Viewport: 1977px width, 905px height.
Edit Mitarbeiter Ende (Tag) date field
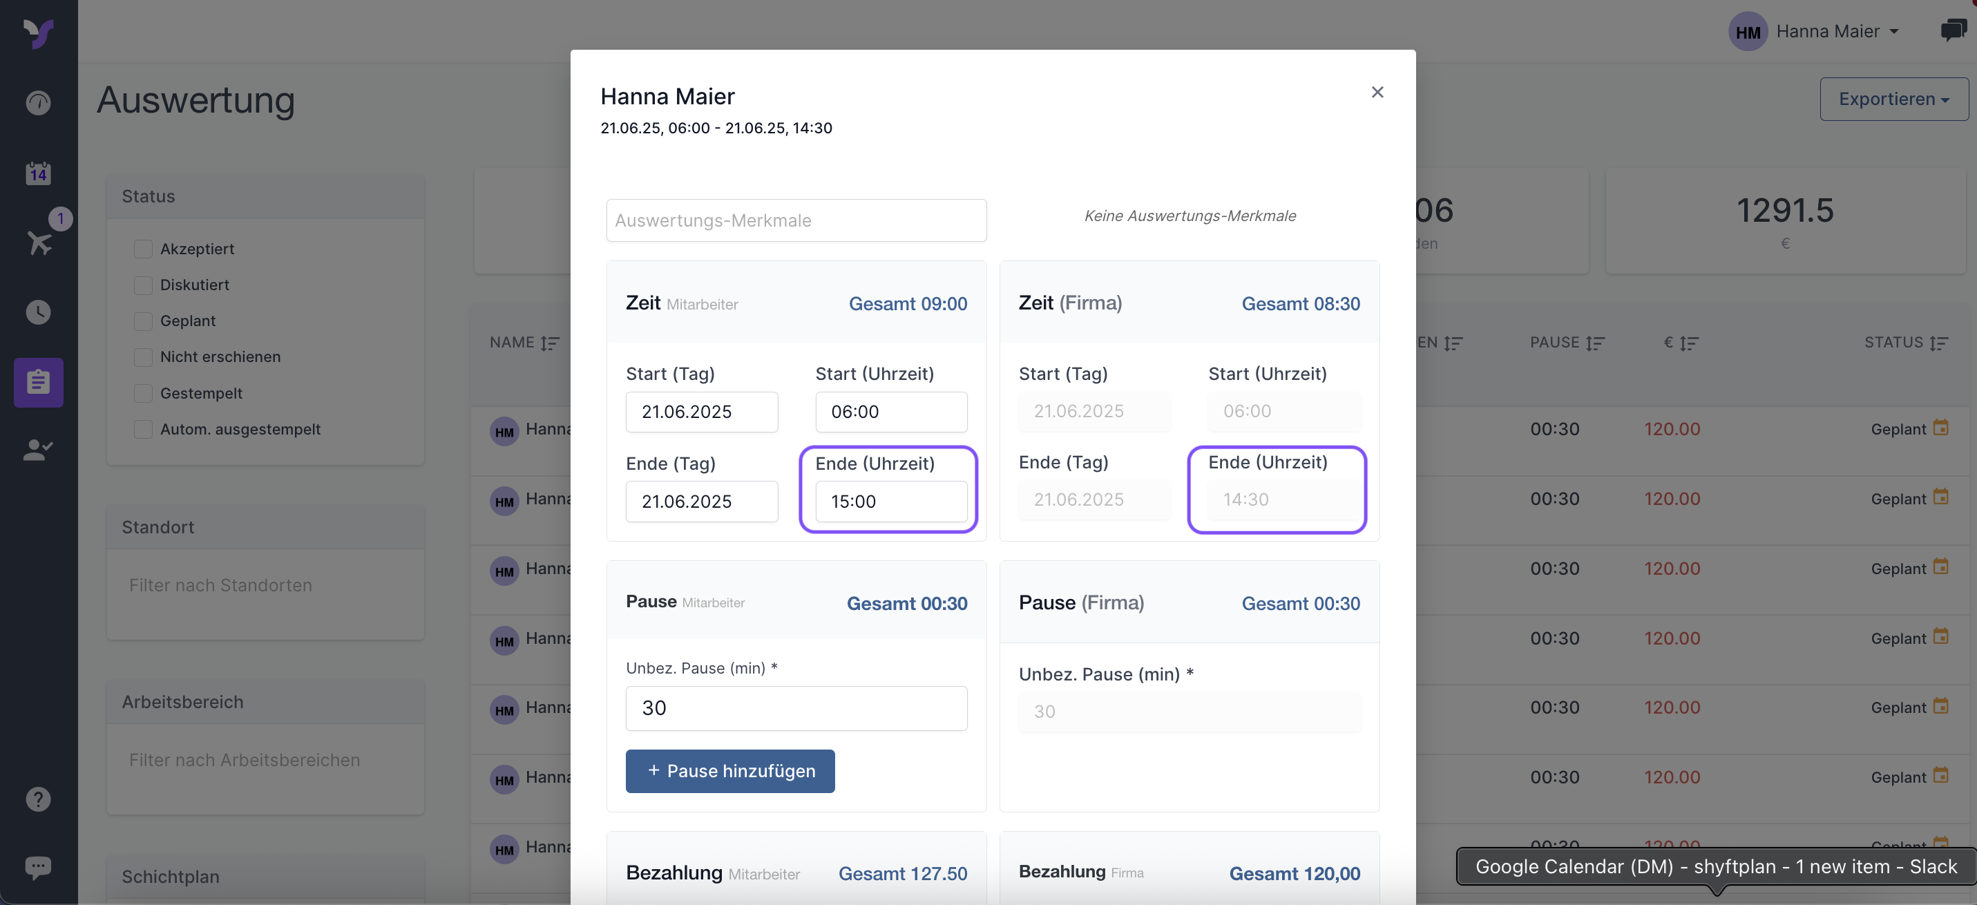[701, 502]
